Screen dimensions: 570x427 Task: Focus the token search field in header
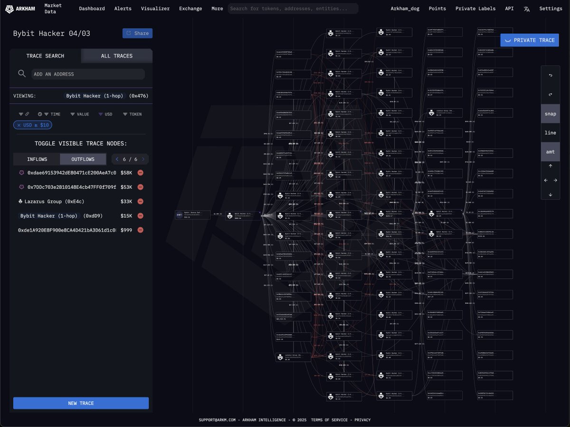(x=293, y=9)
